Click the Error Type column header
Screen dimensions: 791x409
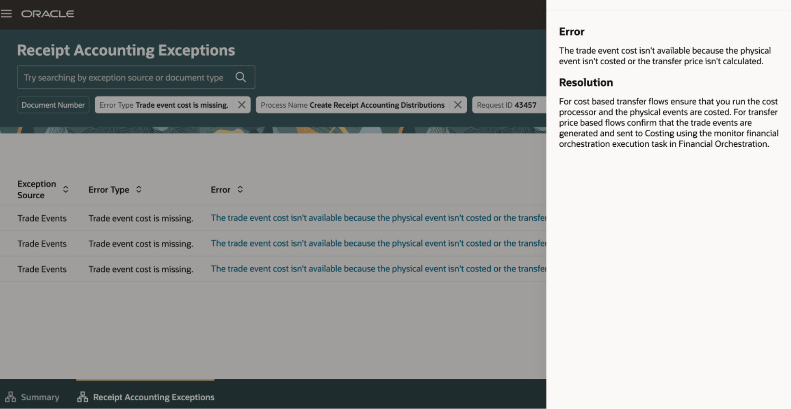click(x=109, y=190)
